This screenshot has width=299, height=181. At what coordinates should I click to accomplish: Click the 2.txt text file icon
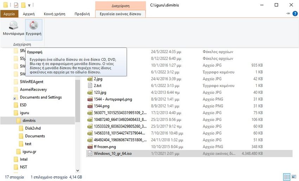(90, 86)
